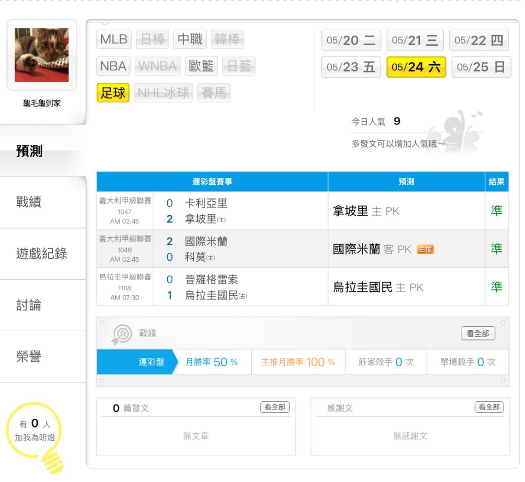Select the 中職 league filter
Screen dimensions: 525x482
pyautogui.click(x=190, y=39)
